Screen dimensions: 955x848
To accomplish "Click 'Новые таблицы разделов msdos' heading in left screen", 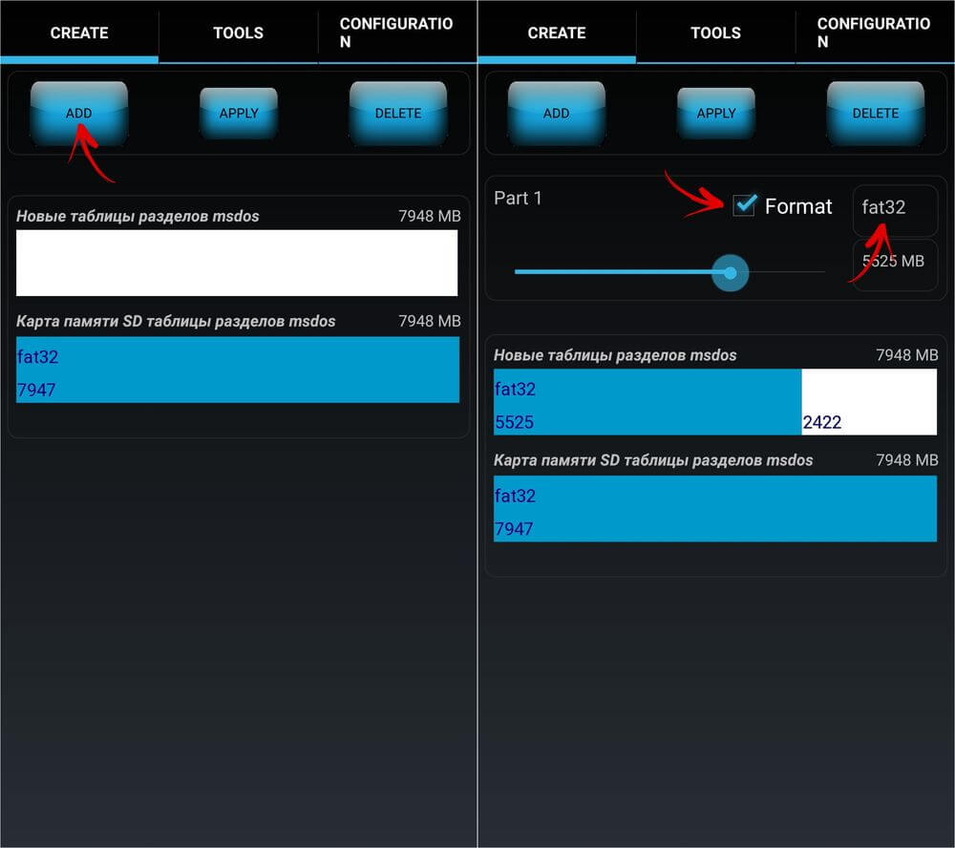I will 138,216.
